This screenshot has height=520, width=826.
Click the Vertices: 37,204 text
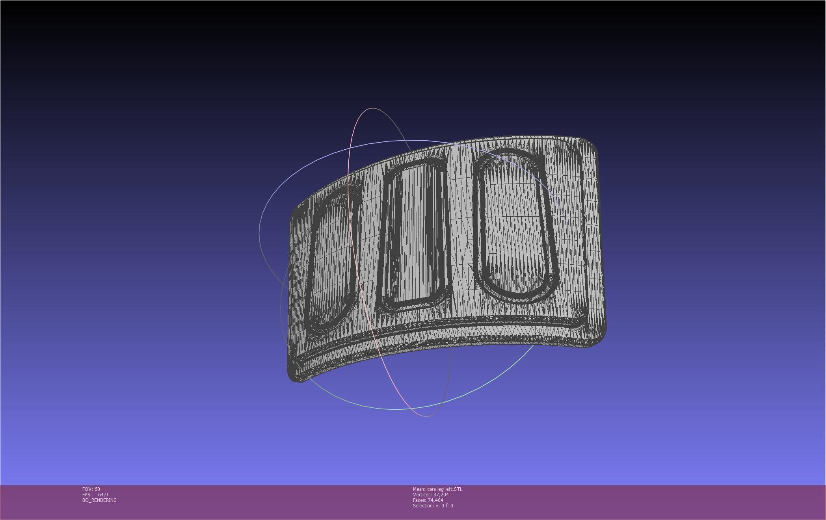tap(431, 494)
